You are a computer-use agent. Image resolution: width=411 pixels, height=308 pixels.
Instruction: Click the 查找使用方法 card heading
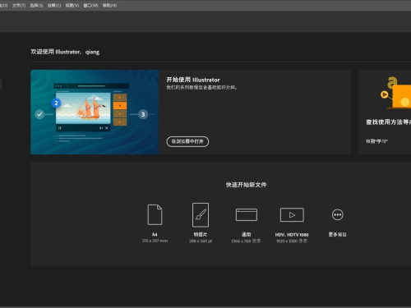click(x=388, y=122)
